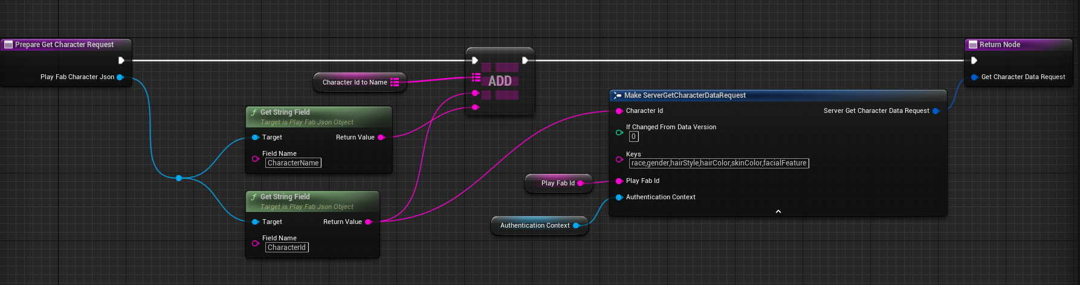Screen dimensions: 1080x285
Task: Click the Keys input pin
Action: click(619, 159)
